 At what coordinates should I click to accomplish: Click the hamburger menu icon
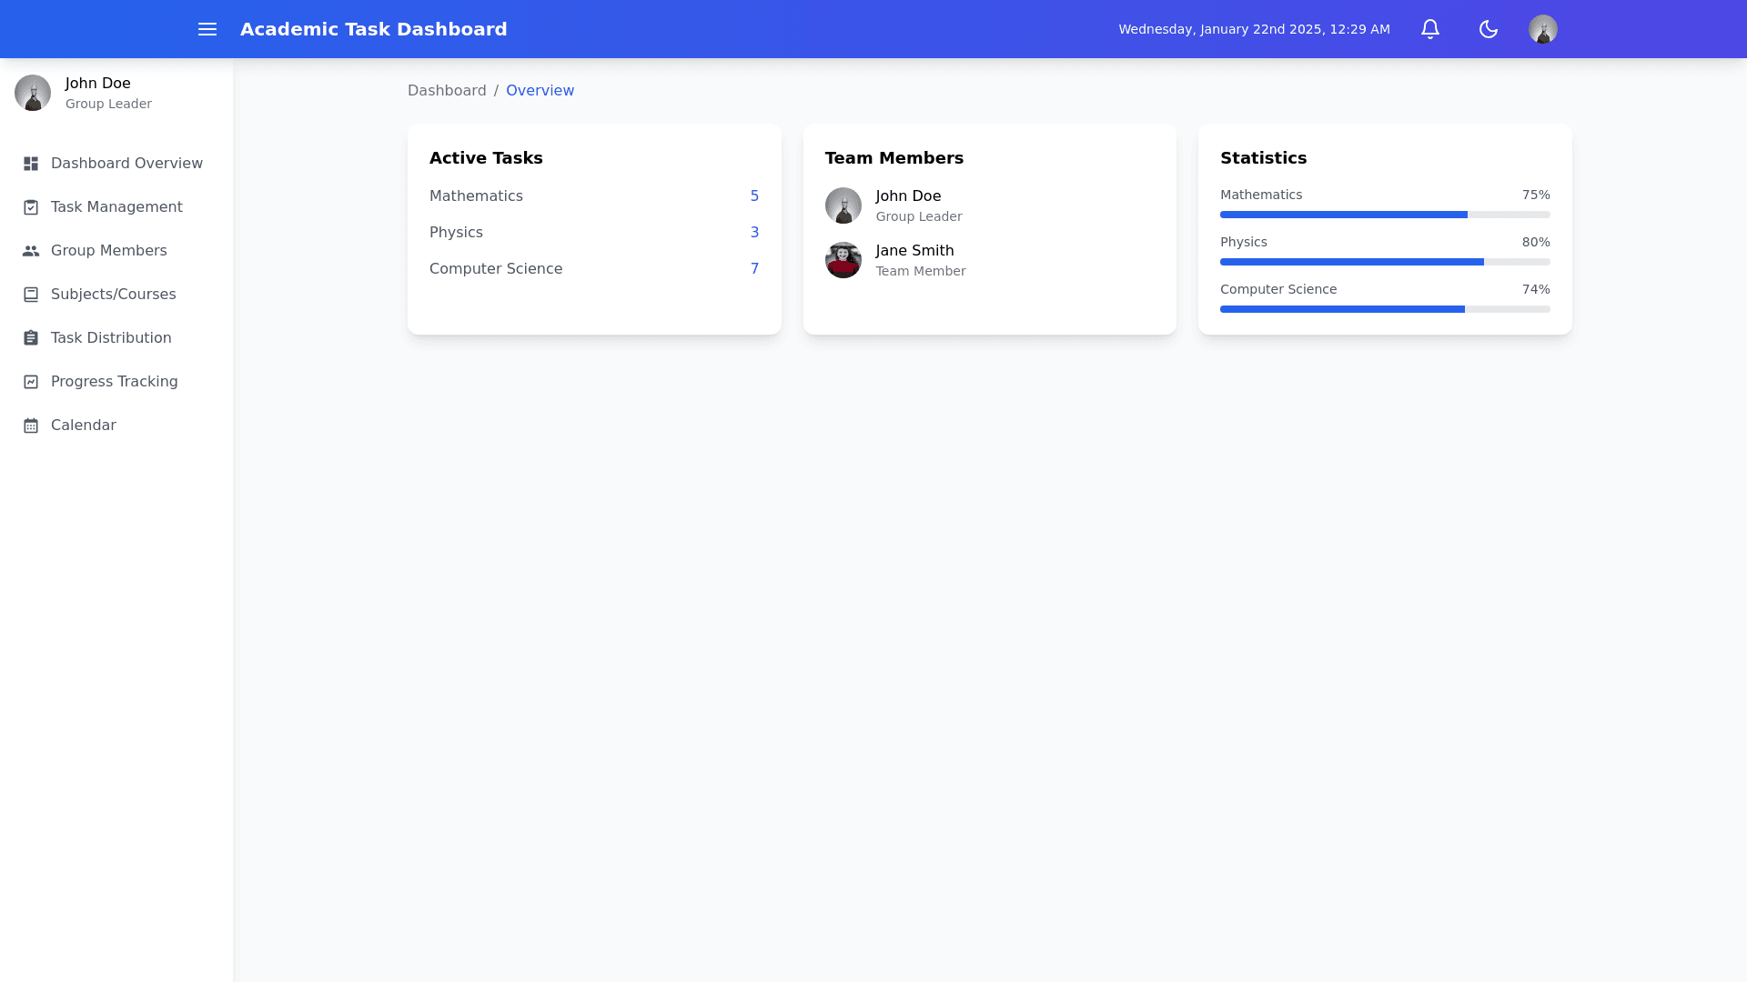pyautogui.click(x=207, y=29)
